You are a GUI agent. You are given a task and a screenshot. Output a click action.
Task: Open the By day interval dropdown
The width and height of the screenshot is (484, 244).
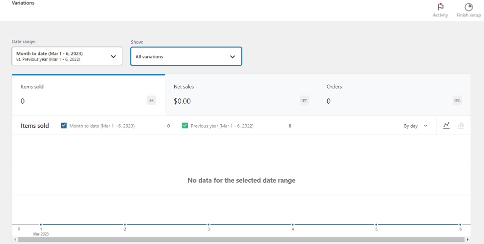[x=416, y=126]
